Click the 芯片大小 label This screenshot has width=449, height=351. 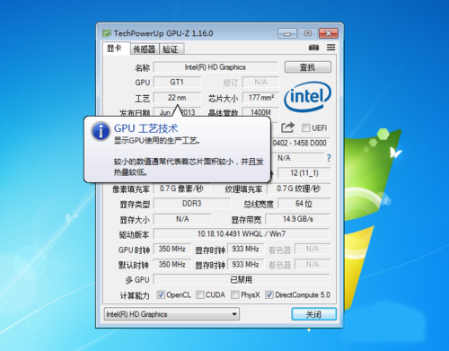(x=224, y=99)
